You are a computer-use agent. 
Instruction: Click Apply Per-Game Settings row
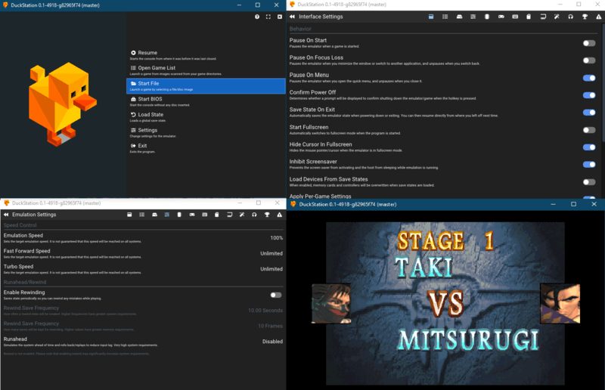tap(443, 196)
